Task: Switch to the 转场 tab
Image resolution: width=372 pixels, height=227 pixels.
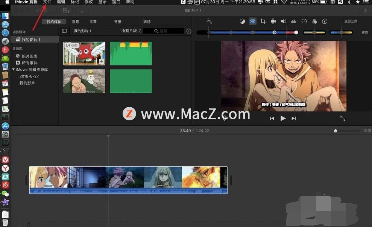Action: 147,22
